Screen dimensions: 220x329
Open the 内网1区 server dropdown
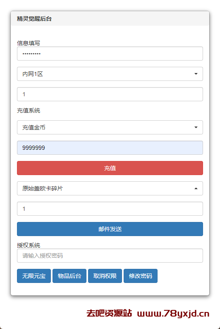point(110,74)
